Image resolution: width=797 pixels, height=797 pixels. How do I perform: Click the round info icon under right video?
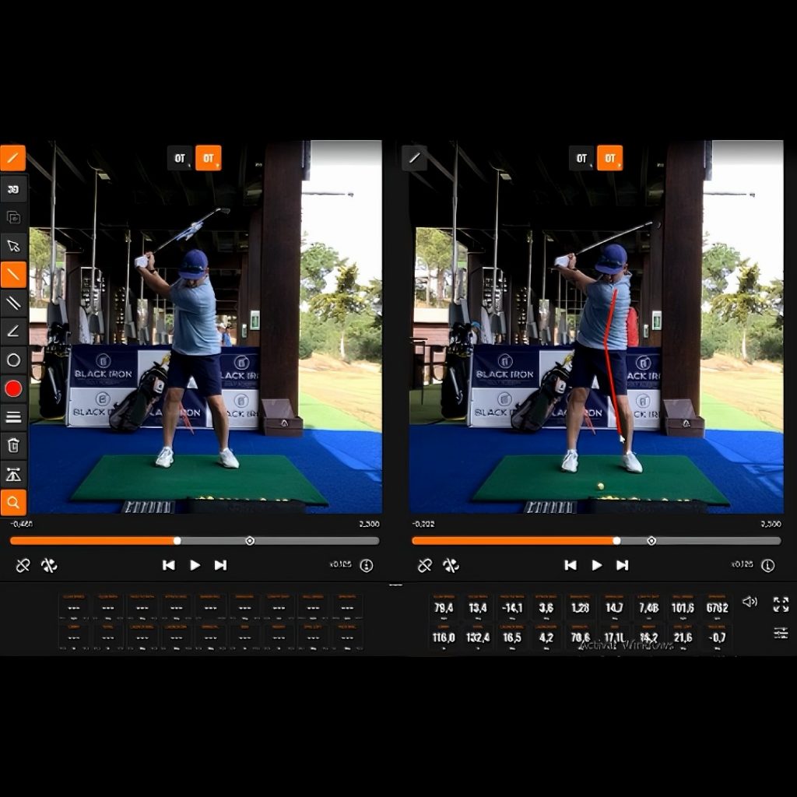[768, 565]
